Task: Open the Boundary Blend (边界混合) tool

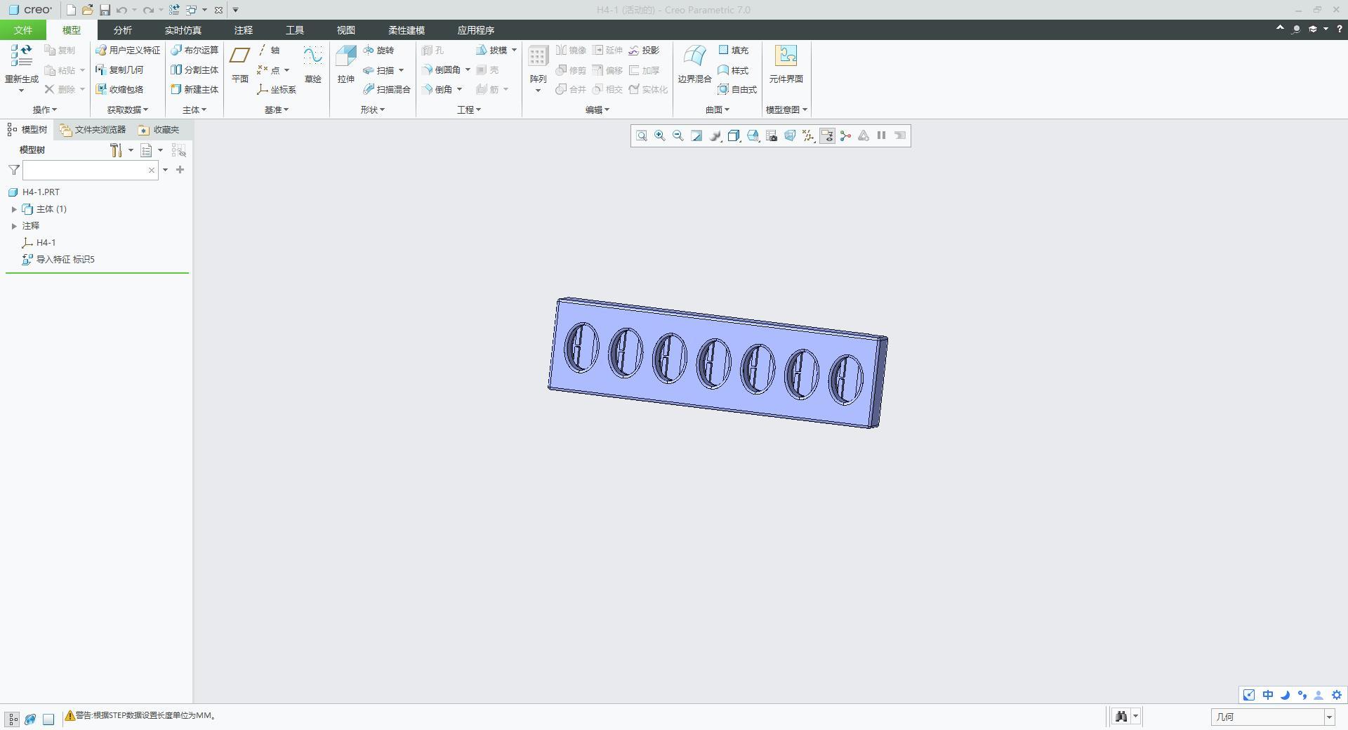Action: pos(694,65)
